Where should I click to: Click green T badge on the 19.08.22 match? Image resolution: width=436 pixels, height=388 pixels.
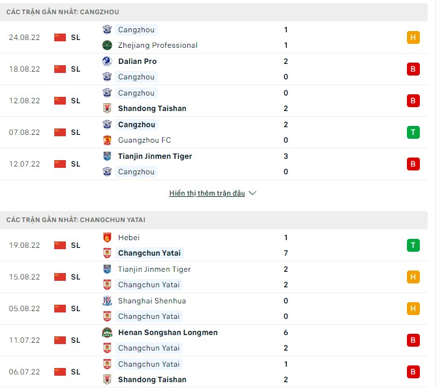[413, 245]
